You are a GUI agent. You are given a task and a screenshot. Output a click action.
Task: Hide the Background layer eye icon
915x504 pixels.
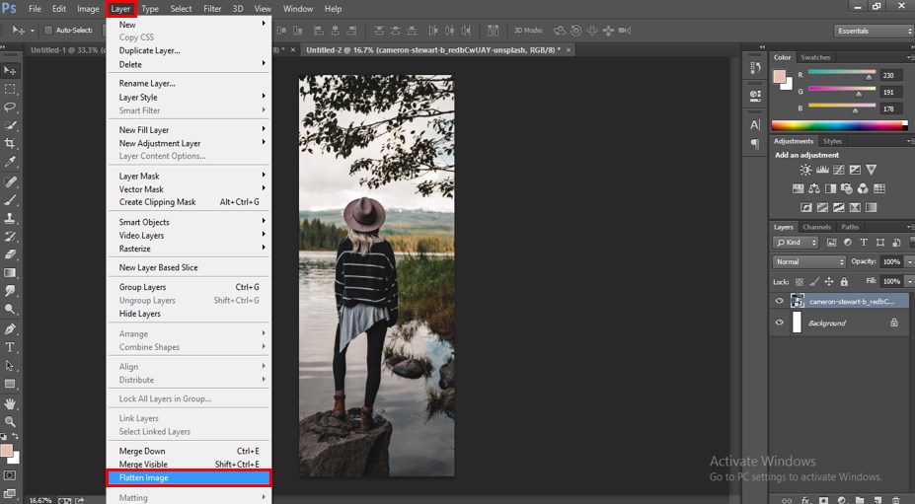779,322
